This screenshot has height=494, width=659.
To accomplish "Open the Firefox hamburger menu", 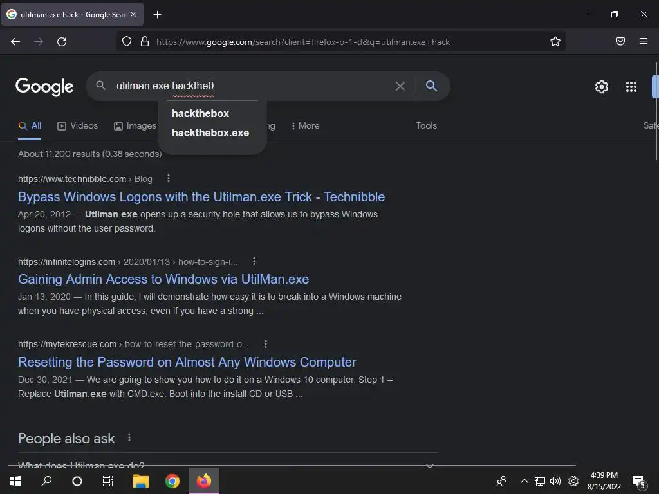I will 644,41.
